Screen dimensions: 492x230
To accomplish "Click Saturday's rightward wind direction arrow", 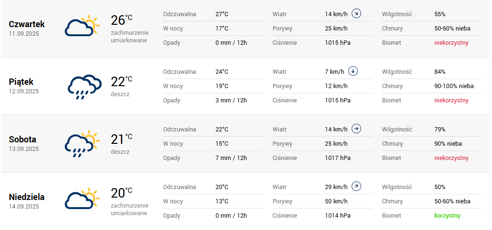I will click(356, 129).
